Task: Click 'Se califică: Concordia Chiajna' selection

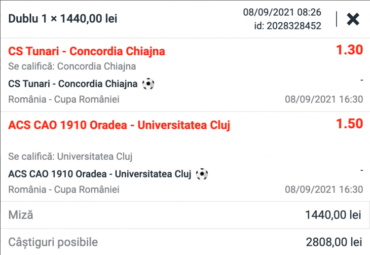Action: (72, 67)
